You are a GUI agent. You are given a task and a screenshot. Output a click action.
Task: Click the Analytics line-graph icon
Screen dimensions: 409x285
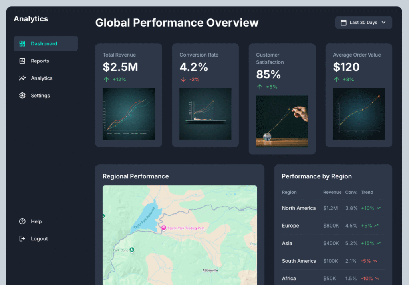[22, 78]
